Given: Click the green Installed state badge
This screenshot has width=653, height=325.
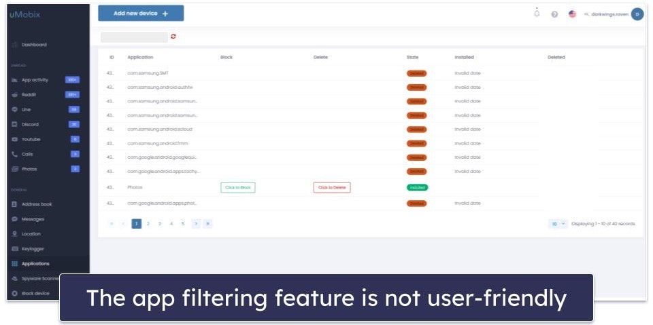Looking at the screenshot, I should 417,187.
